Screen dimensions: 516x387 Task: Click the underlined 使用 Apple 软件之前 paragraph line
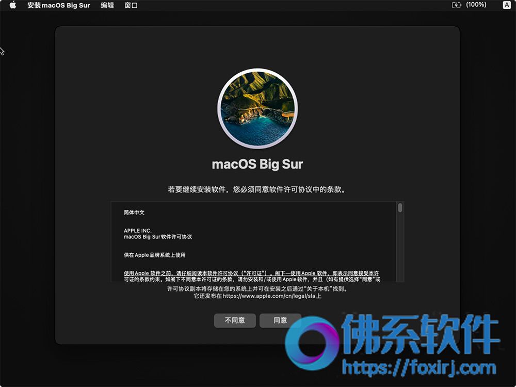(x=251, y=273)
